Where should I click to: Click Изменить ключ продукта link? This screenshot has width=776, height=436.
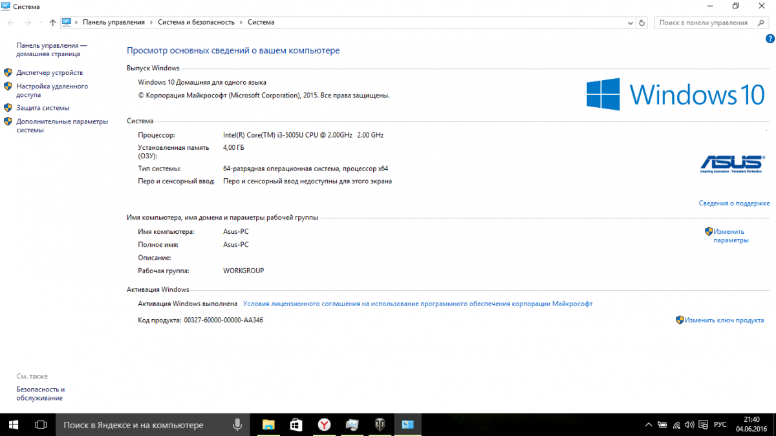(x=724, y=320)
